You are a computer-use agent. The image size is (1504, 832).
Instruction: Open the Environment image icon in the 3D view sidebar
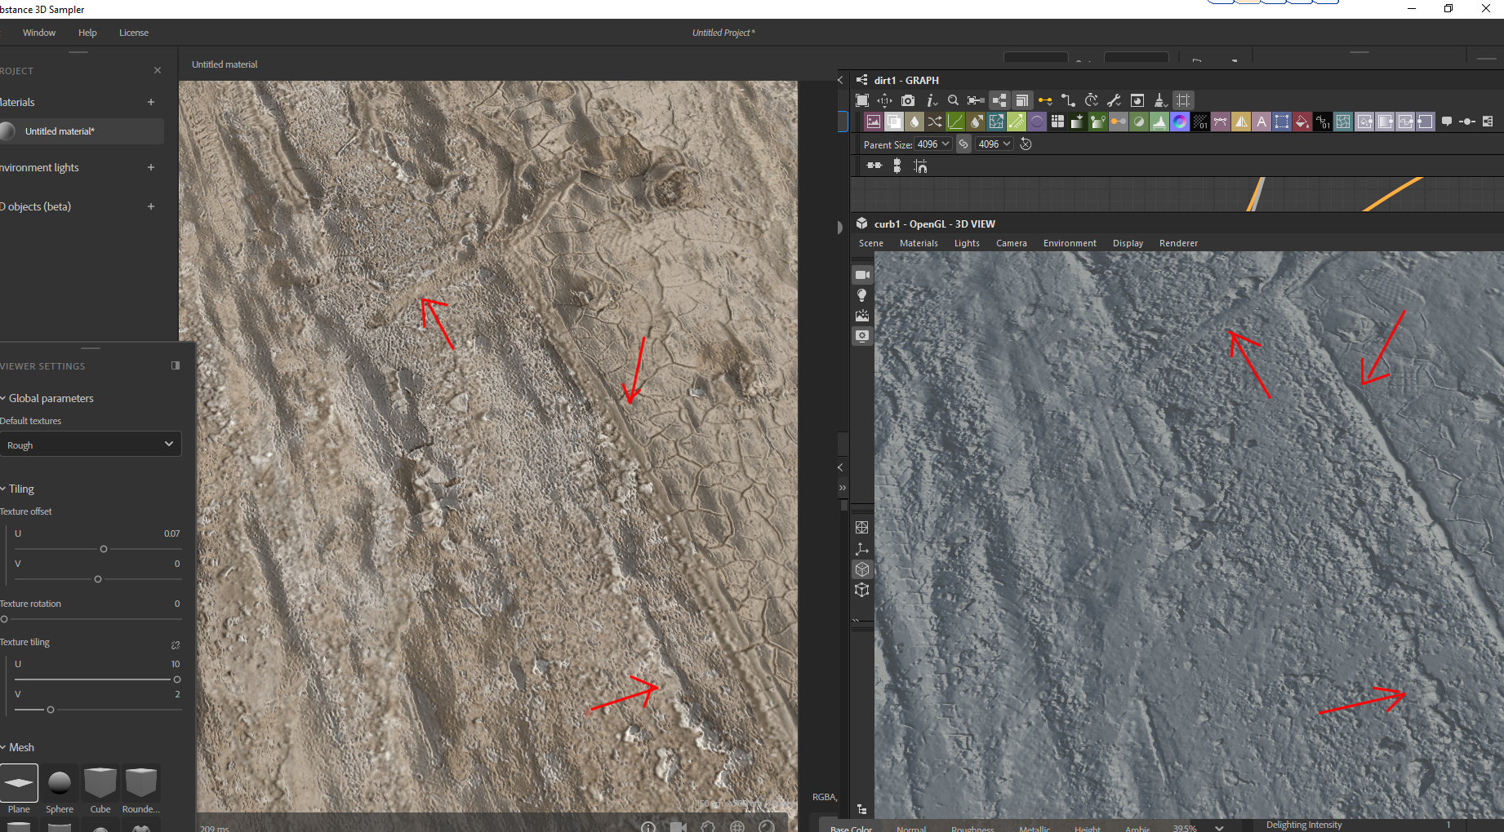(862, 316)
